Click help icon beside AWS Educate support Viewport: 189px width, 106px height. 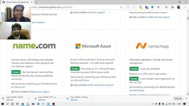130,17
